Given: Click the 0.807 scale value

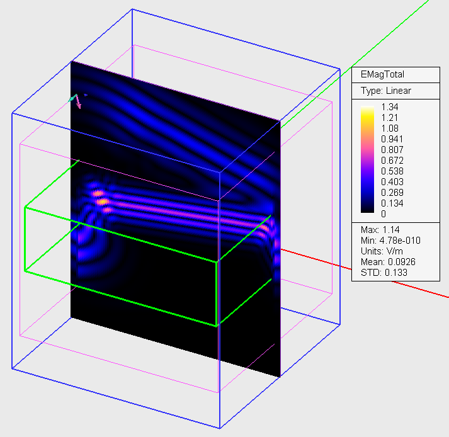Looking at the screenshot, I should click(x=392, y=149).
